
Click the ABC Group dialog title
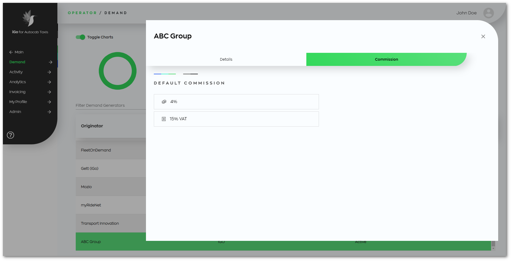(173, 36)
